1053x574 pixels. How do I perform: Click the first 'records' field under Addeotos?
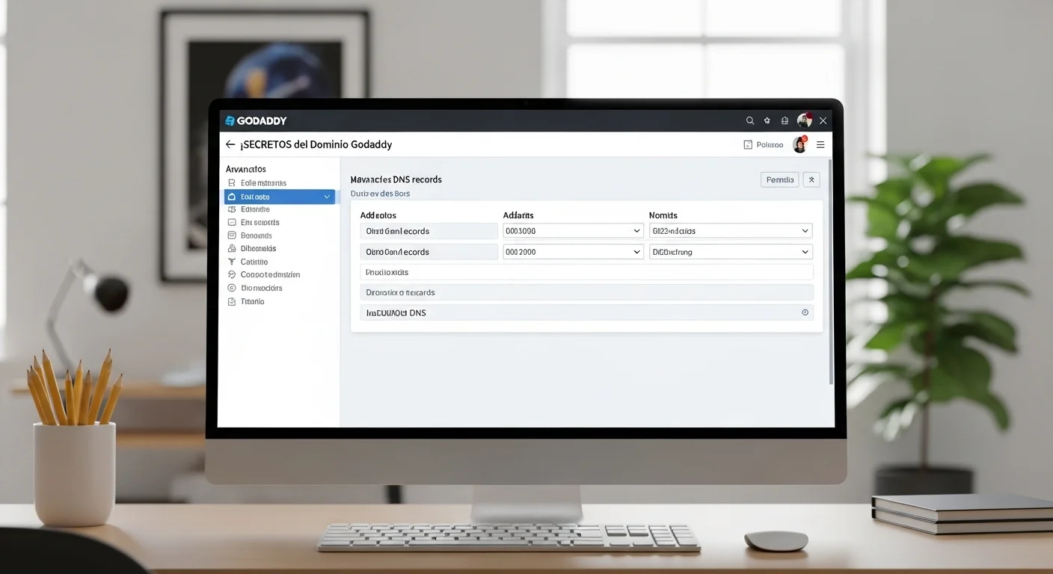click(429, 231)
